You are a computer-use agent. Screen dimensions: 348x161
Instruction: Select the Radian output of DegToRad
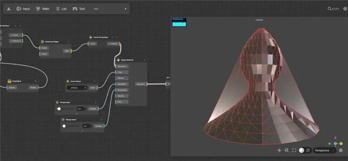pyautogui.click(x=33, y=88)
